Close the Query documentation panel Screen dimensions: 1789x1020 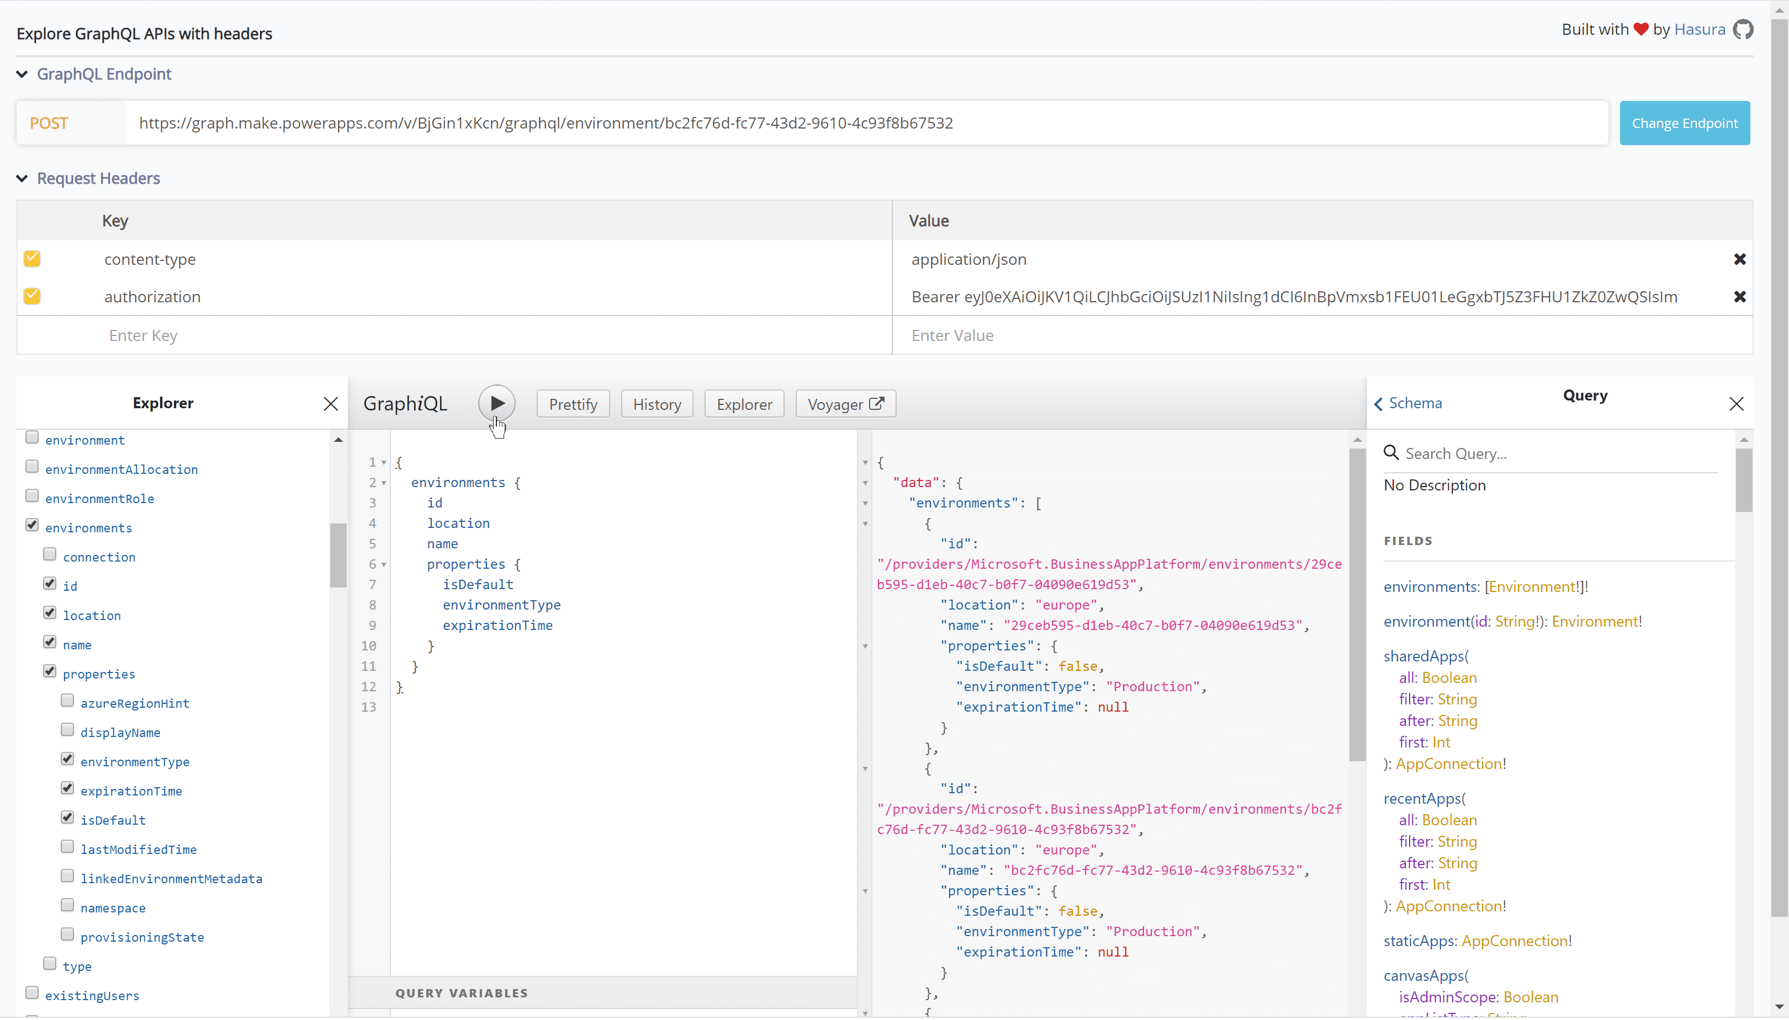coord(1736,403)
